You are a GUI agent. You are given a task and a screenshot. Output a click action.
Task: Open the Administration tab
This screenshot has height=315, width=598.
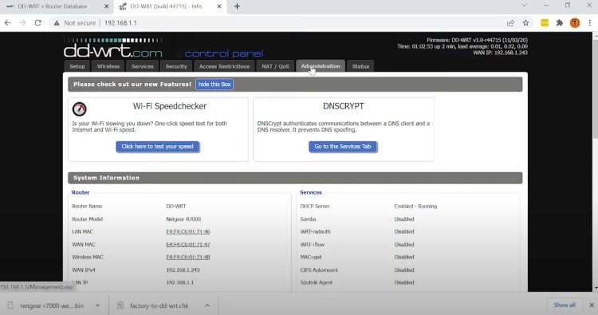321,66
